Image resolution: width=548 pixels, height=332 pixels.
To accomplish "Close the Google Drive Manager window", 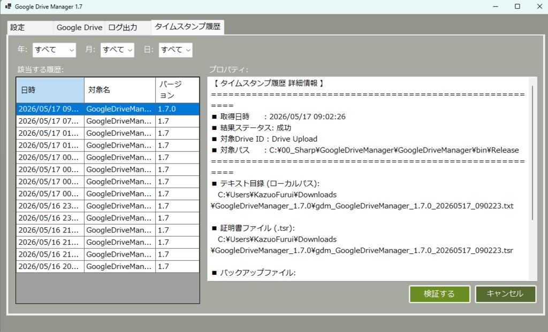I will (x=539, y=6).
